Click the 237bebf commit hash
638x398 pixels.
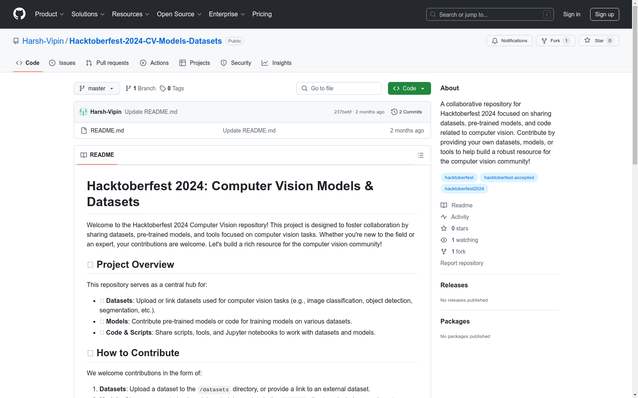click(343, 112)
